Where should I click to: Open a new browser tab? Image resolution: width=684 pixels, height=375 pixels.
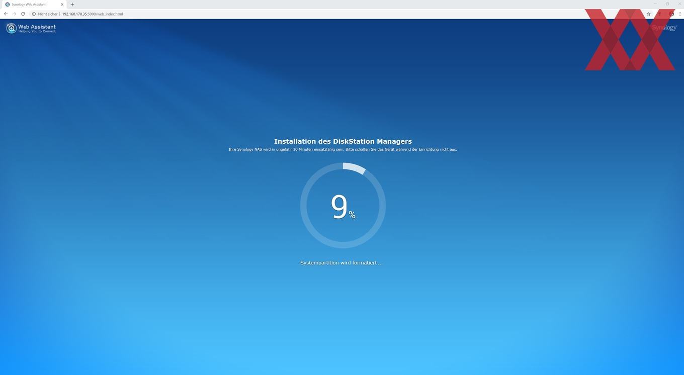[x=72, y=5]
